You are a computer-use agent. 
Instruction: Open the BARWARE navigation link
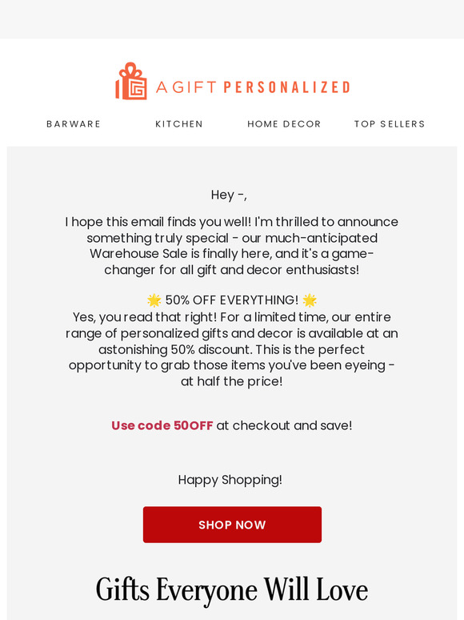[x=74, y=124]
